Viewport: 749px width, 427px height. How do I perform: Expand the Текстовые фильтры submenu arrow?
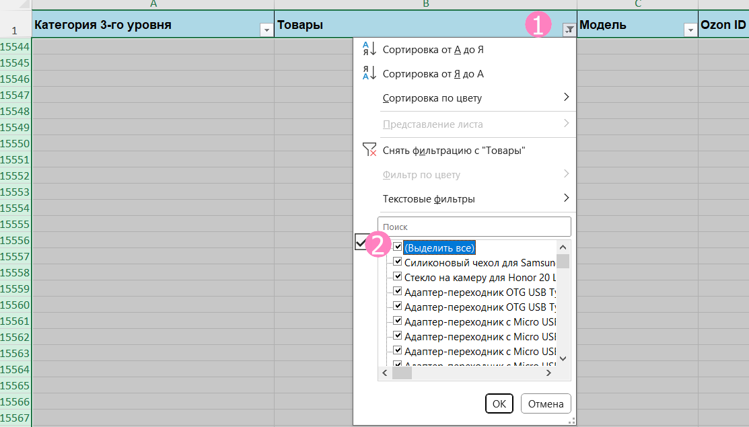point(566,198)
